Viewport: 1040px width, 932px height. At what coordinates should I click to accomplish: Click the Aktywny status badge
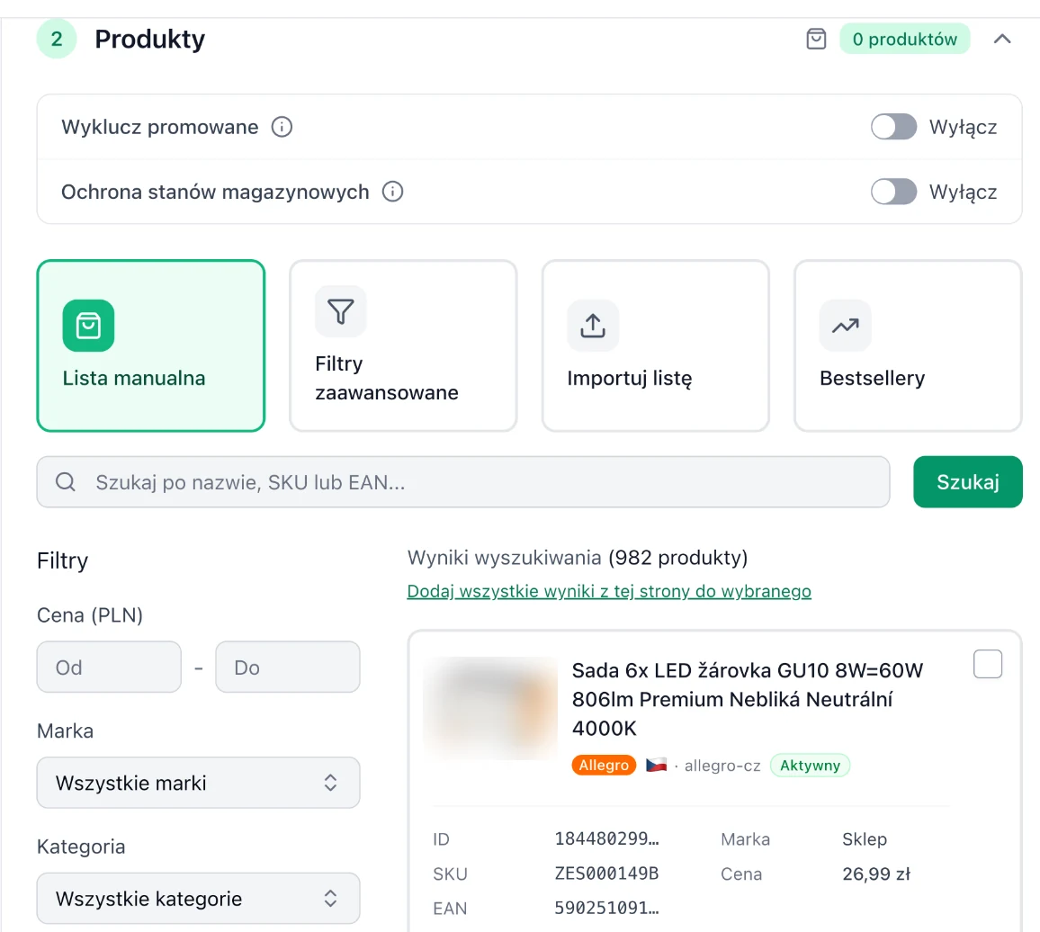coord(810,765)
